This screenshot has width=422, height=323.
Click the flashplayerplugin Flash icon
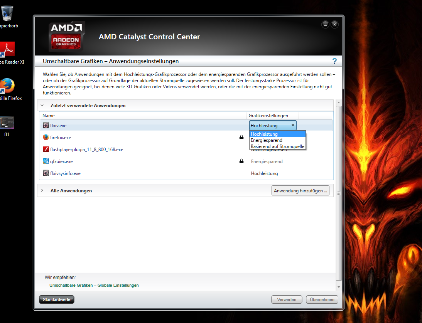(x=46, y=149)
